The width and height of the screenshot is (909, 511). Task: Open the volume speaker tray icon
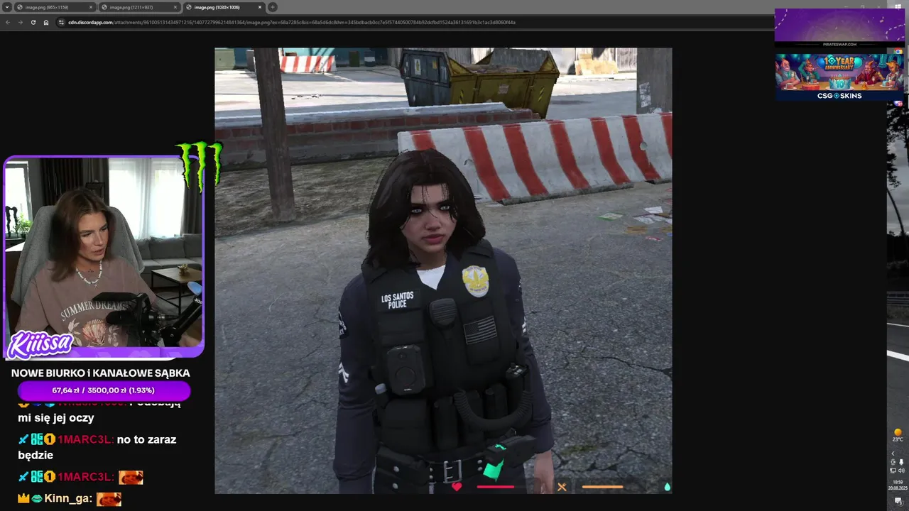pyautogui.click(x=901, y=471)
